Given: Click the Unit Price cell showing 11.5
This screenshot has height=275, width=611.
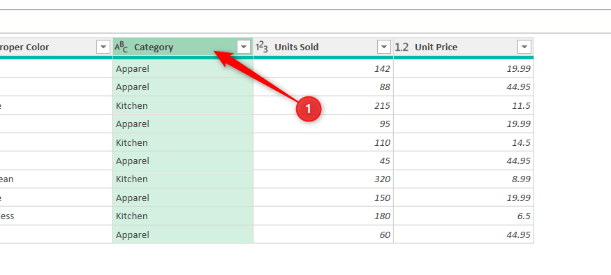Looking at the screenshot, I should point(464,105).
